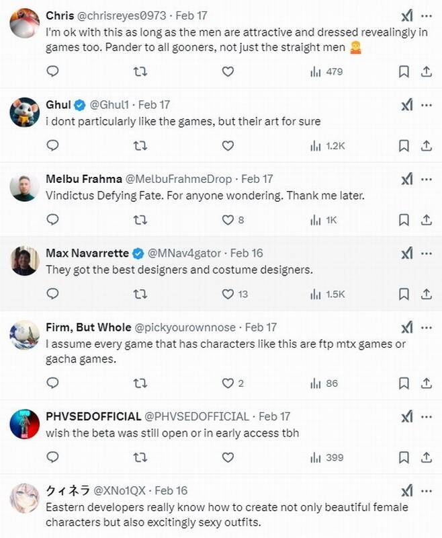Like Max Navarrette's costume designers tweet

coord(228,294)
